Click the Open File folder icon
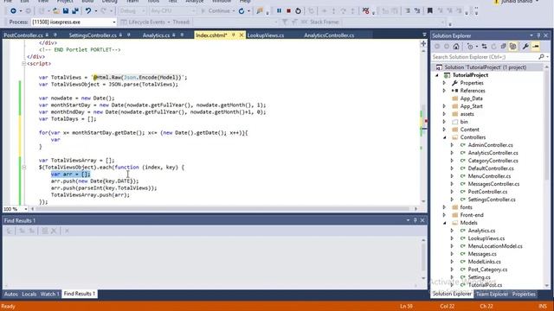The width and height of the screenshot is (554, 311). click(56, 11)
